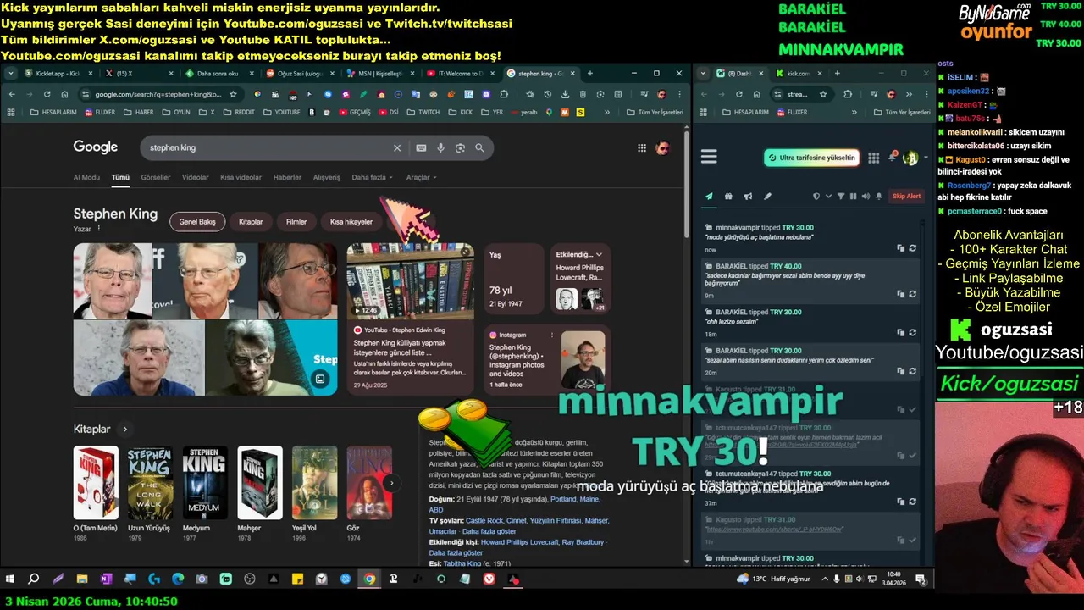Screen dimensions: 1084x610
Task: Open the Castle Rock TV show link
Action: pos(484,521)
